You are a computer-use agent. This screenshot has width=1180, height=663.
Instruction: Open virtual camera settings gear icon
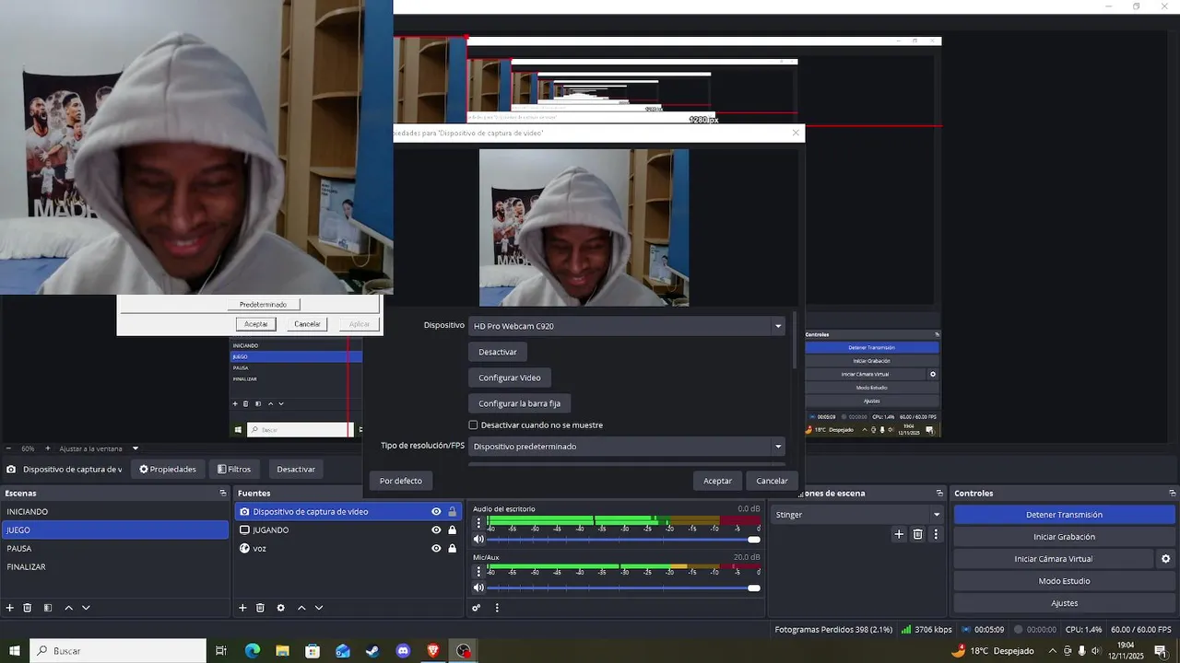1165,559
